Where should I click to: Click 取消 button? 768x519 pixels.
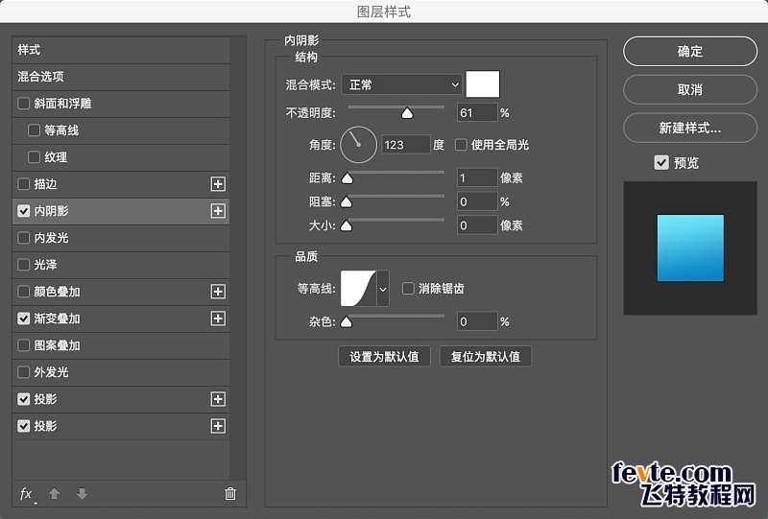(690, 89)
